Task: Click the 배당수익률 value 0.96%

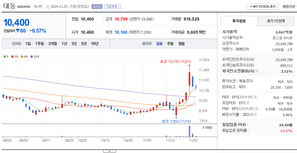Action: [288, 115]
